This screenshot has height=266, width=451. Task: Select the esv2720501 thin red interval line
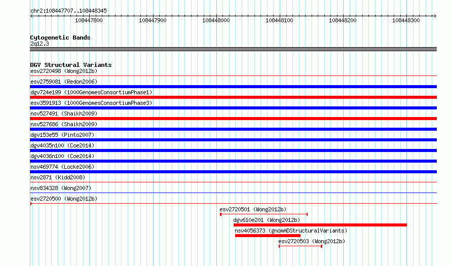click(x=264, y=214)
